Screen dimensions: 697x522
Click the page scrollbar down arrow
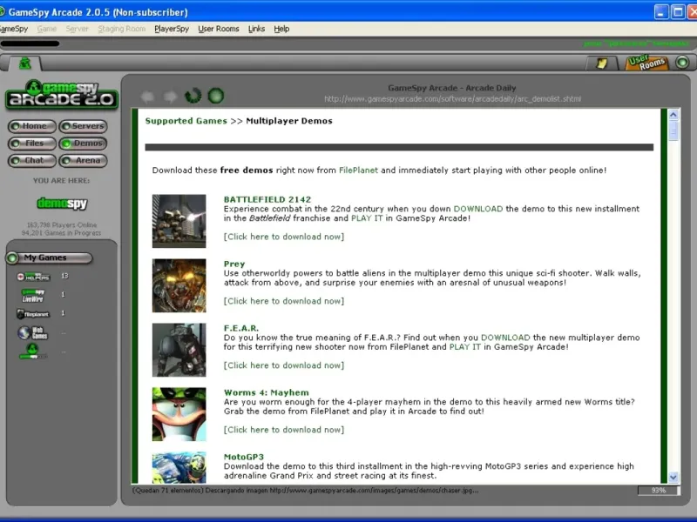[673, 477]
